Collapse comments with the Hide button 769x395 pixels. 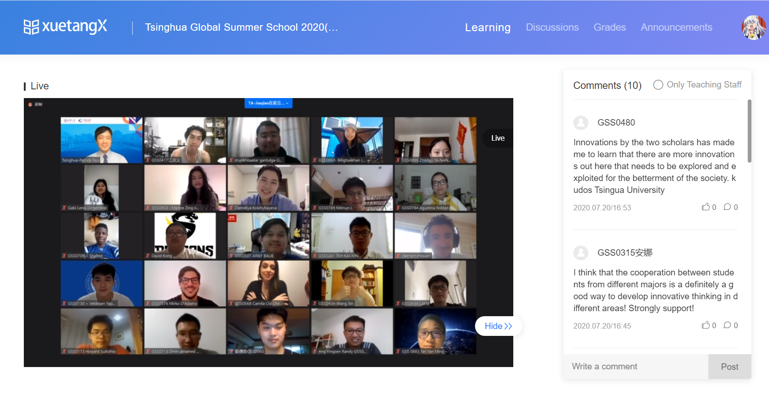pos(498,326)
